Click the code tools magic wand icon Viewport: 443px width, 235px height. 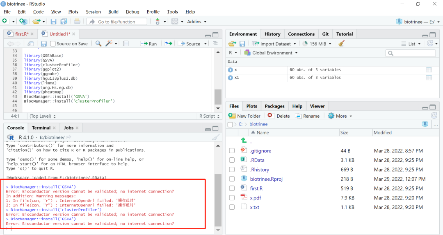click(109, 43)
